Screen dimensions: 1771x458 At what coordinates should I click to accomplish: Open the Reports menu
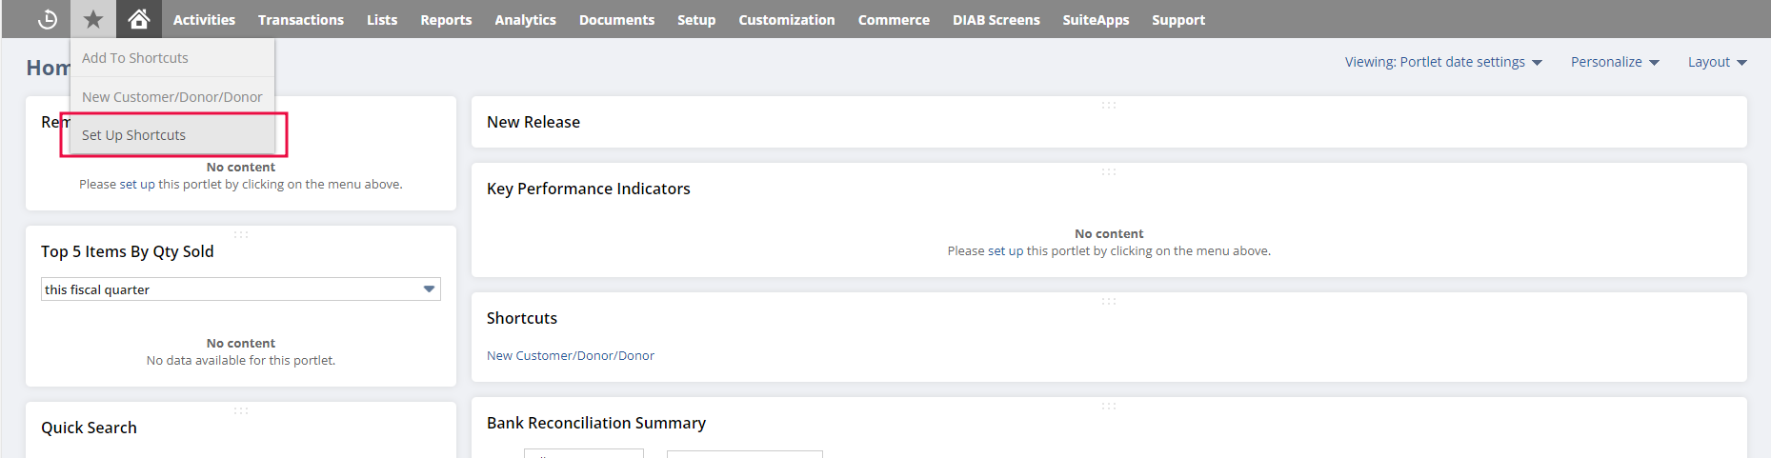[x=446, y=20]
